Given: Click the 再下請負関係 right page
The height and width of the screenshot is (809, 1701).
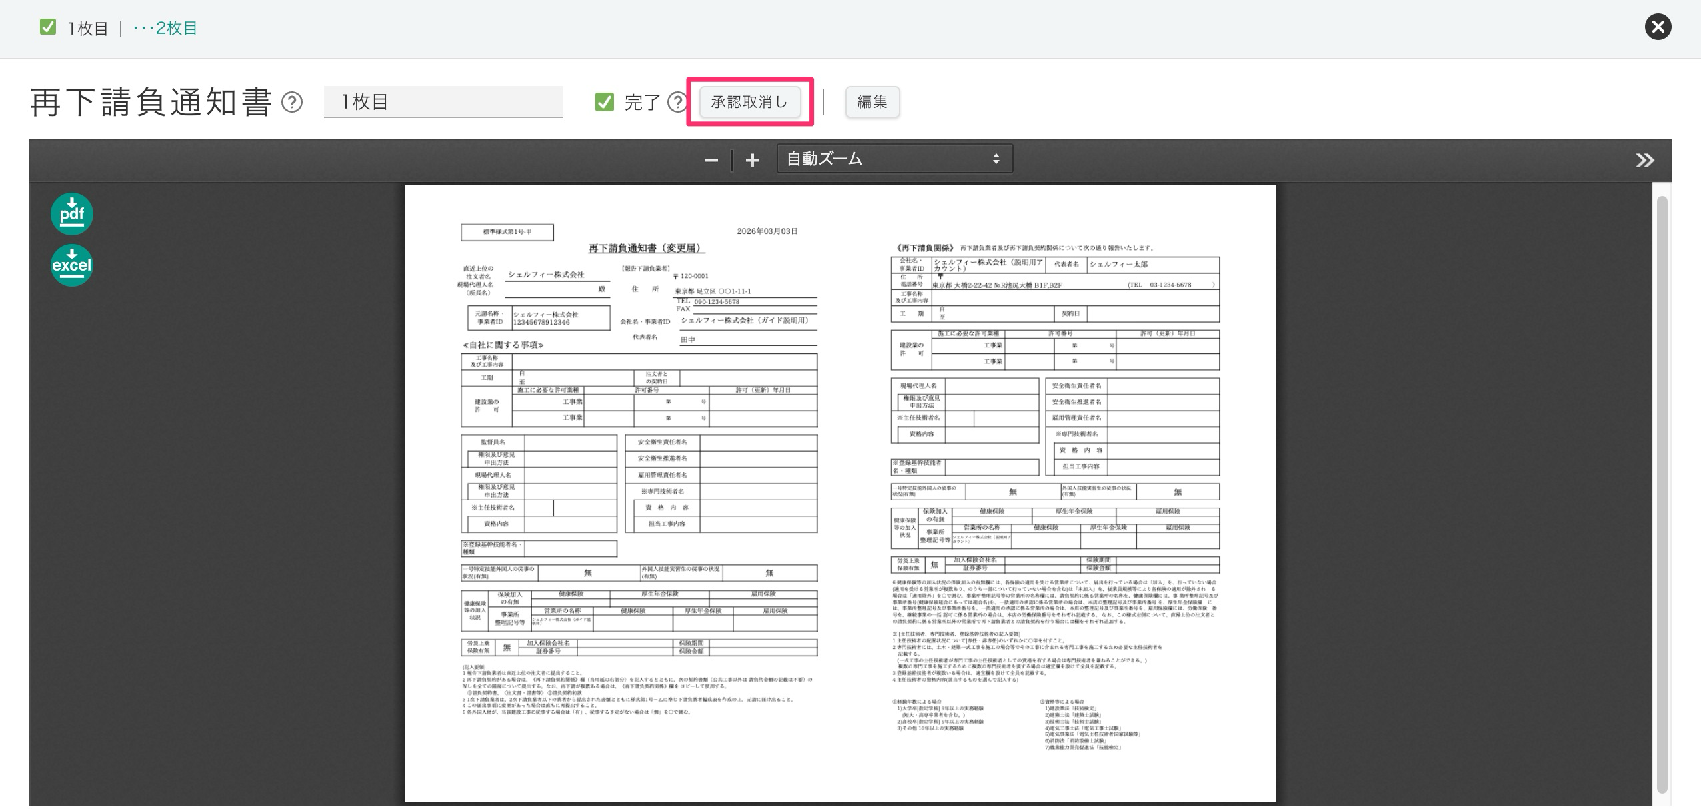Looking at the screenshot, I should pos(1055,493).
